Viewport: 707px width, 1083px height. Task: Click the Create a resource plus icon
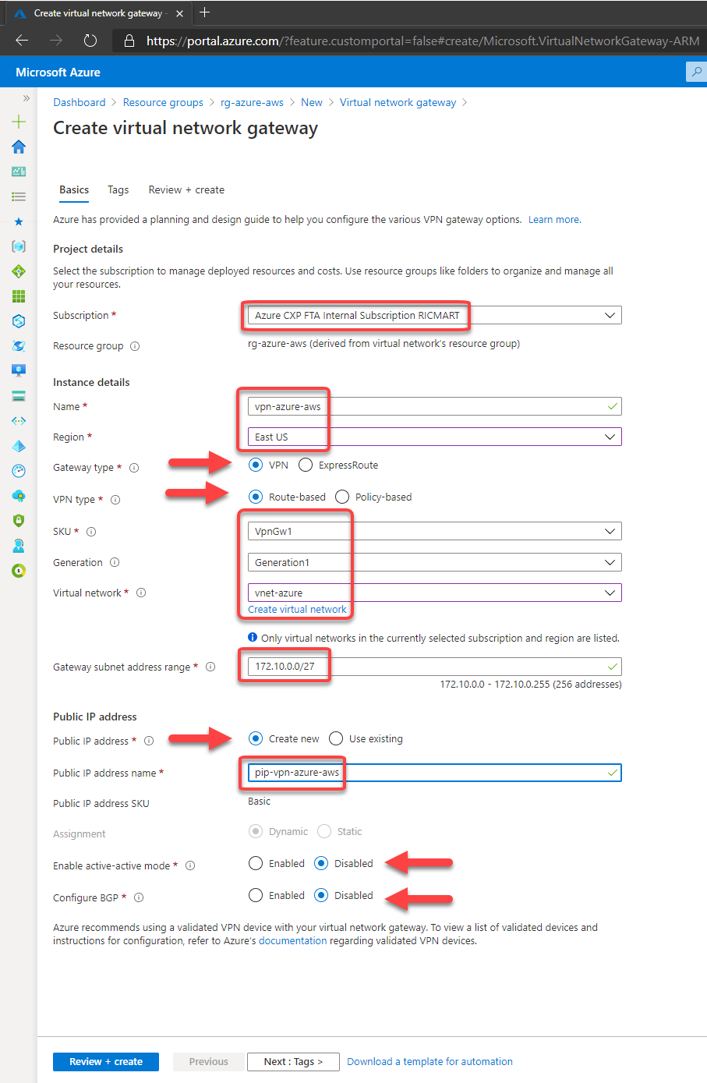click(19, 122)
